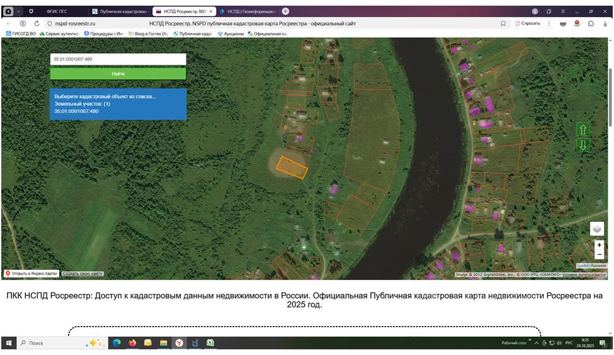The width and height of the screenshot is (614, 355).
Task: Bookmark this page using the address bar icon
Action: (503, 23)
